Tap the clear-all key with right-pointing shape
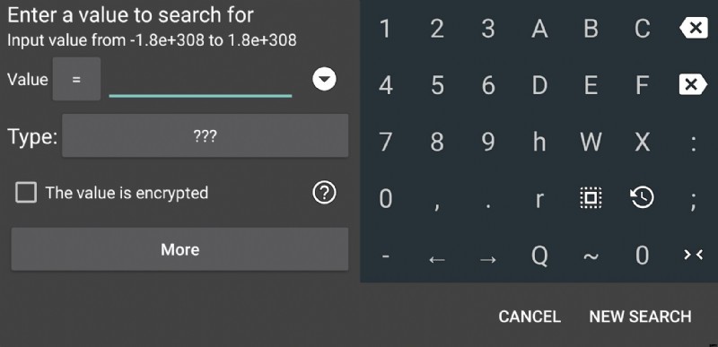This screenshot has height=347, width=718. pyautogui.click(x=694, y=84)
